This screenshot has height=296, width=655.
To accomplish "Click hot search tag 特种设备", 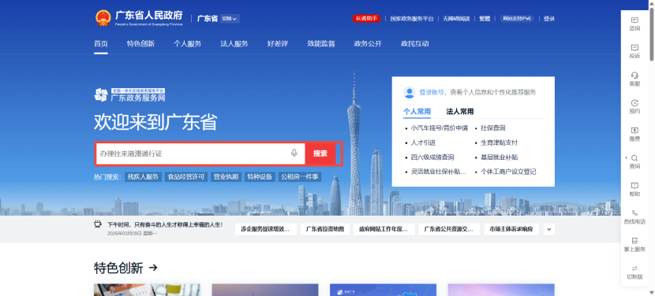I will click(x=260, y=177).
